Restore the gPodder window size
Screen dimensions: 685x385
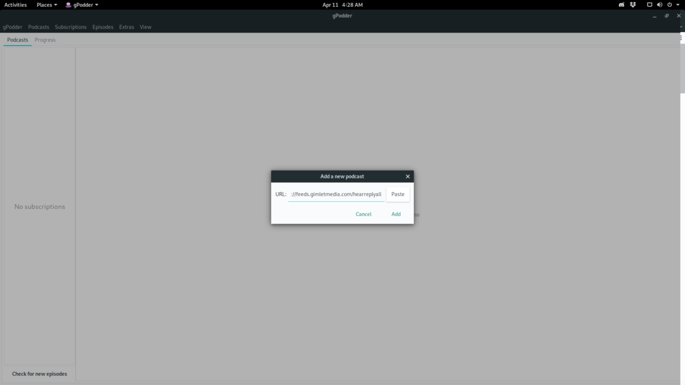click(x=667, y=16)
